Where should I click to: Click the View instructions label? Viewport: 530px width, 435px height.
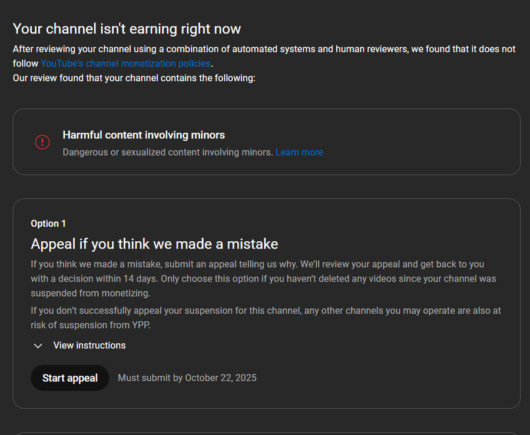pyautogui.click(x=90, y=346)
